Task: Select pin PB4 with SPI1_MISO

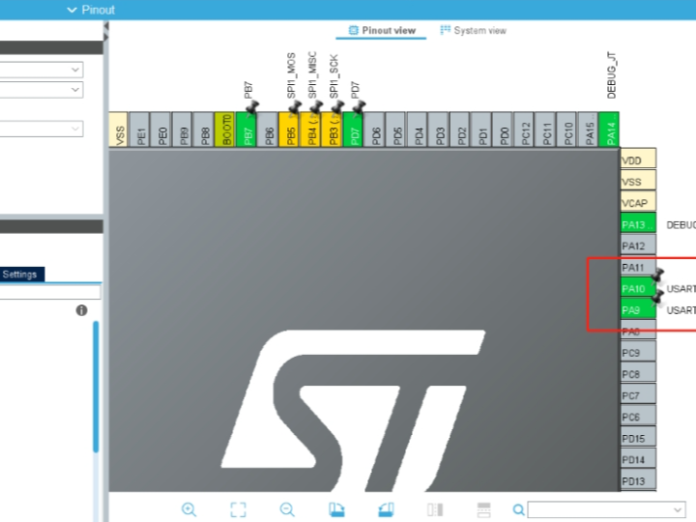Action: click(310, 130)
